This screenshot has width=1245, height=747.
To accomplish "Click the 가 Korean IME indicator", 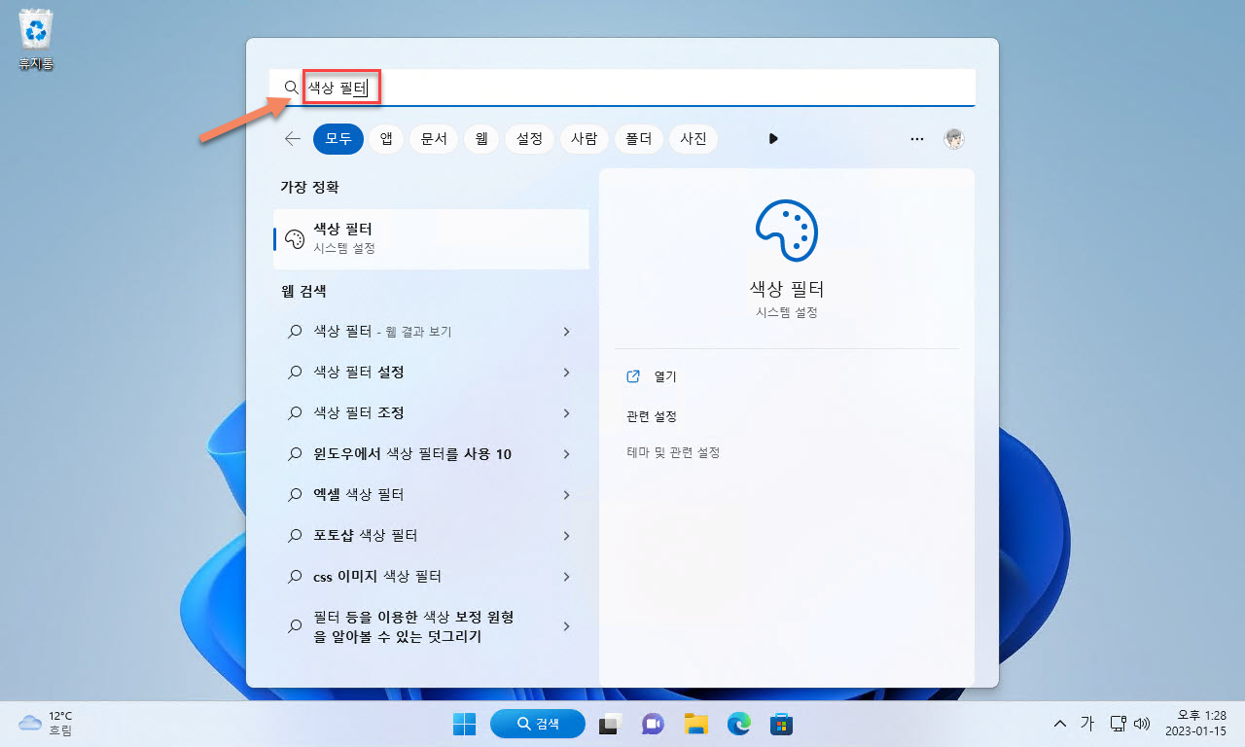I will (x=1087, y=724).
